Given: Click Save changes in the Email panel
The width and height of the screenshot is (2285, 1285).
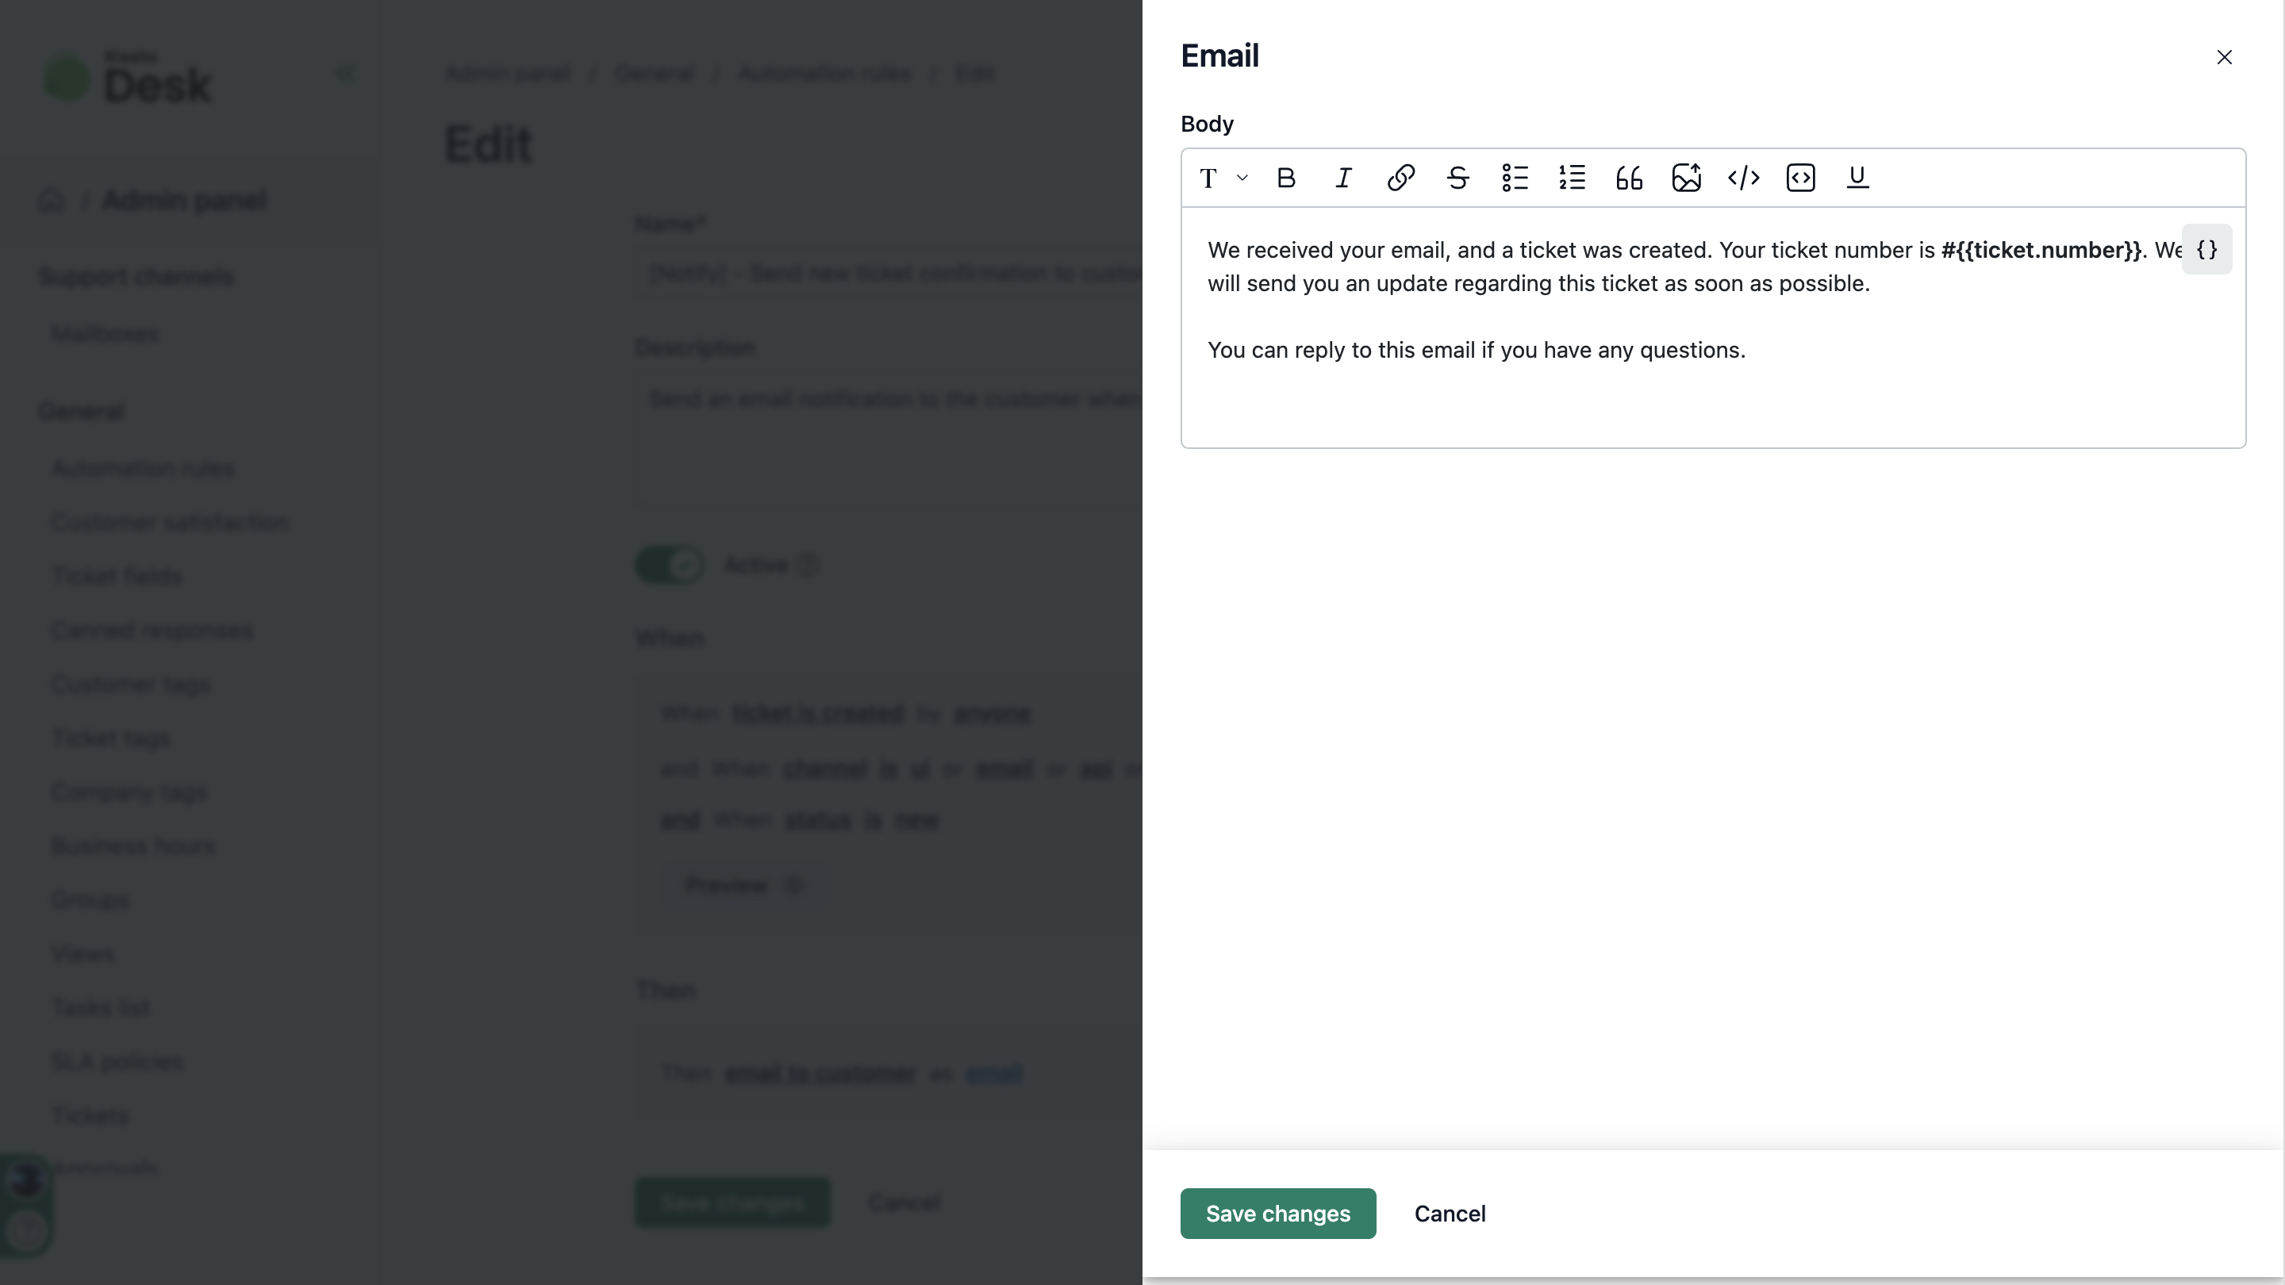Looking at the screenshot, I should [x=1277, y=1213].
